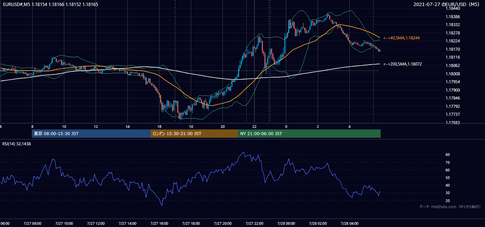
Task: Click price axis value 1.18116
Action: pos(453,58)
